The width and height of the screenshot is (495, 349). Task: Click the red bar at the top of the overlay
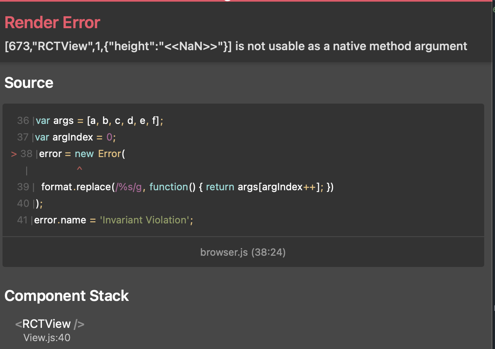[247, 1]
